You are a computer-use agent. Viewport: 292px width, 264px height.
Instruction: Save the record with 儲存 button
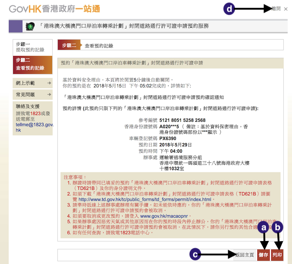coord(263,255)
